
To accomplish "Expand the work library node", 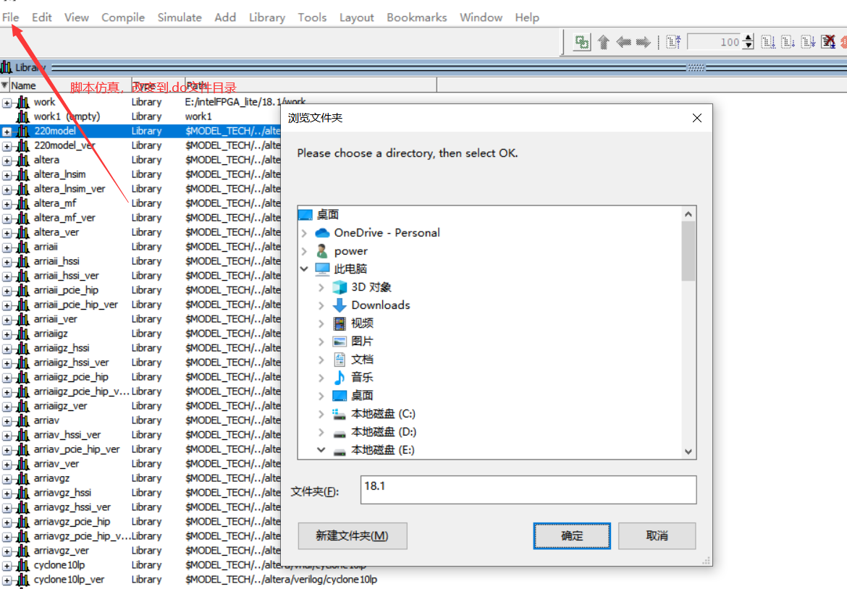I will (x=7, y=103).
